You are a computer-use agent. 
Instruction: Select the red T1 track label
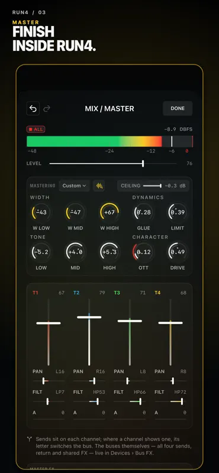point(36,293)
